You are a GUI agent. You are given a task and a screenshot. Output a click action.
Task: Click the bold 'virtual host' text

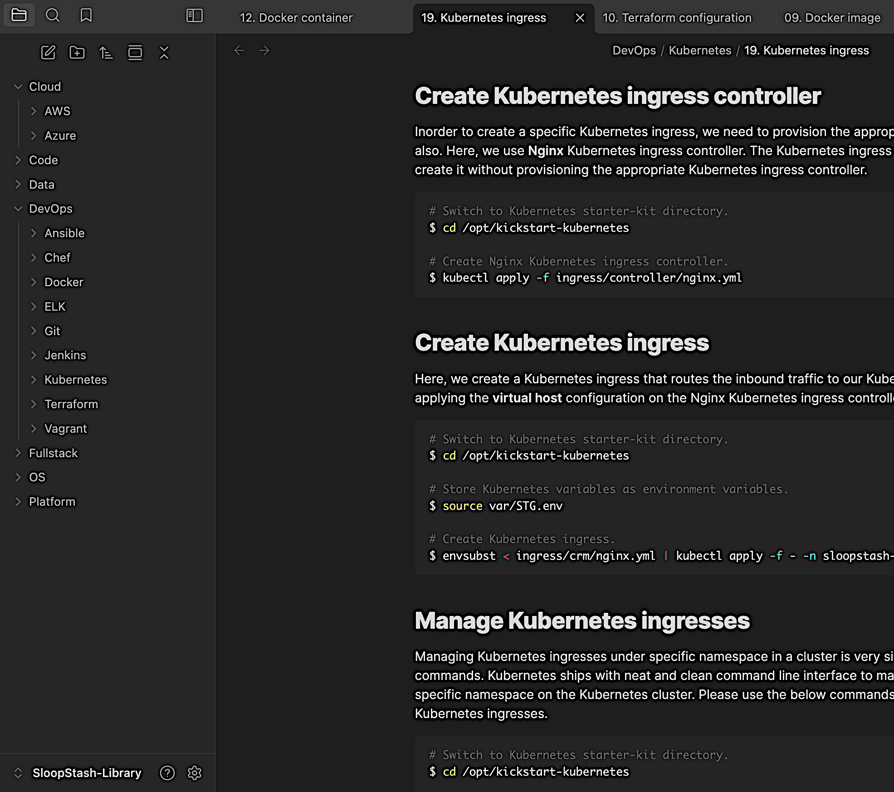527,398
